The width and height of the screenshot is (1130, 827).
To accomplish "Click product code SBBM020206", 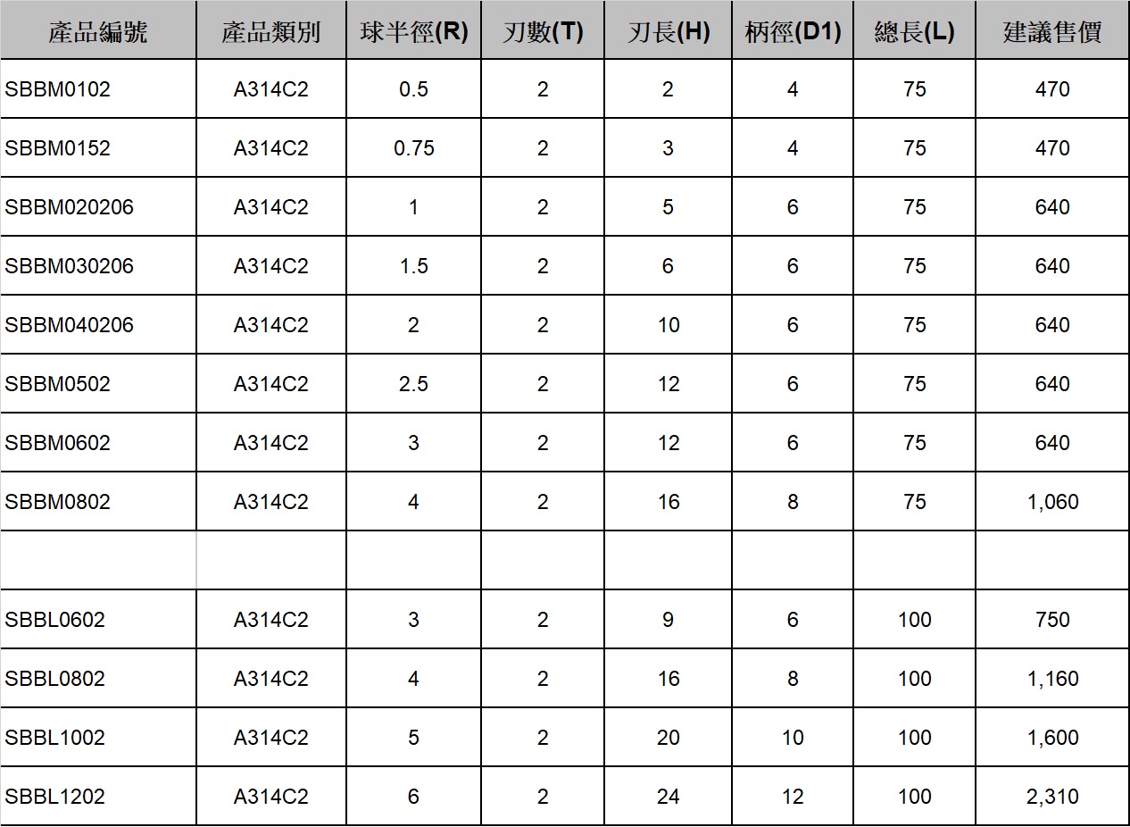I will (98, 207).
